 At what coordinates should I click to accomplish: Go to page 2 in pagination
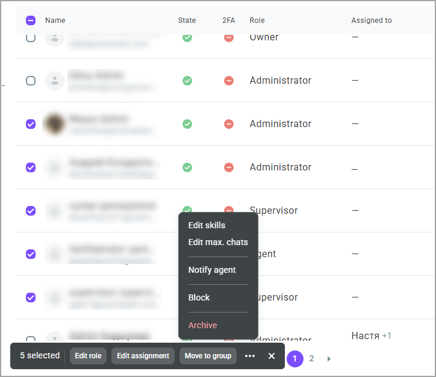click(311, 359)
